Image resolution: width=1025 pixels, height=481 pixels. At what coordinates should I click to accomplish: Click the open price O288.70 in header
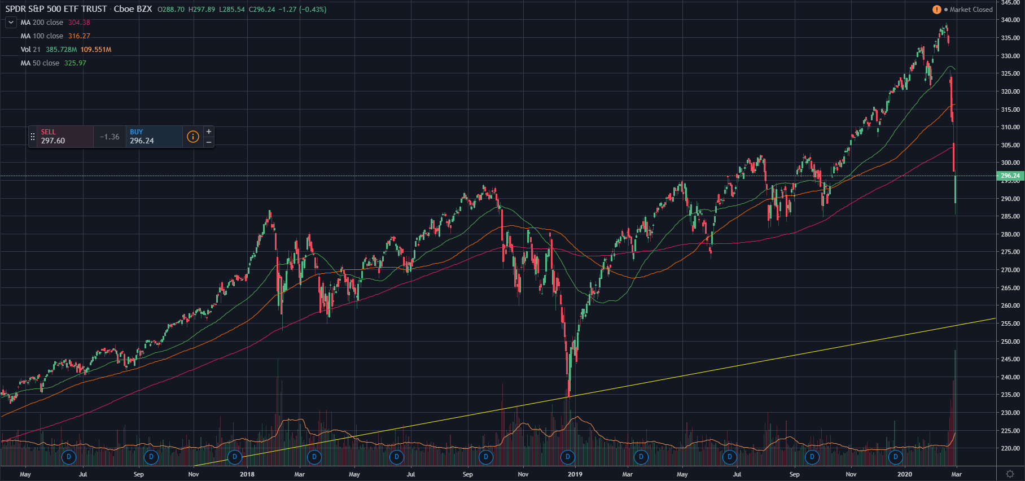171,10
